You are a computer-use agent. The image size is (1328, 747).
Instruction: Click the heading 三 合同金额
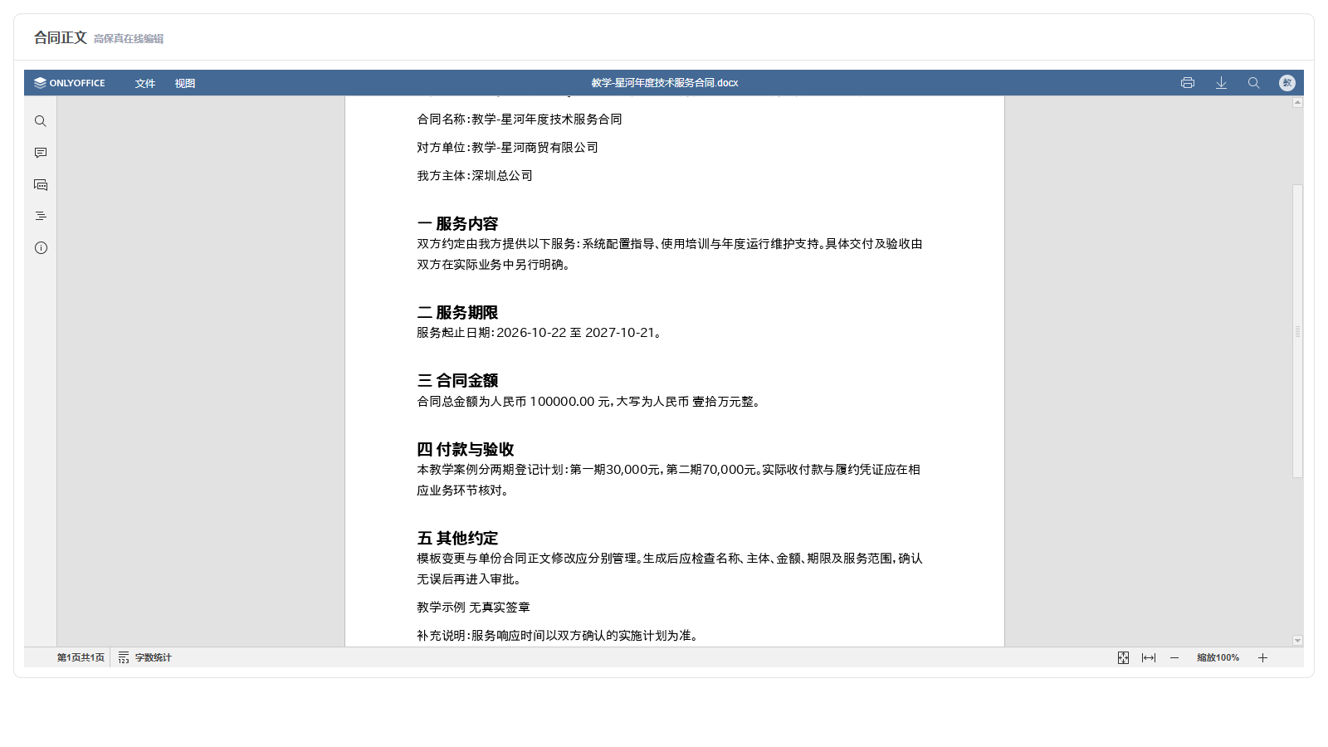[x=457, y=381]
